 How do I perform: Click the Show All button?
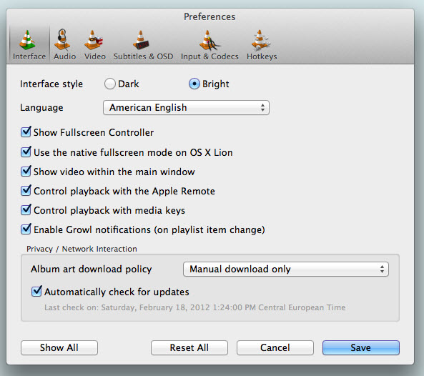click(x=59, y=347)
